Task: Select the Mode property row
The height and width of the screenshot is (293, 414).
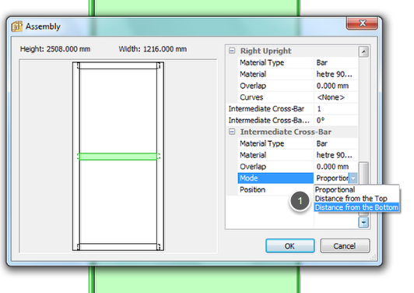Action: 275,178
